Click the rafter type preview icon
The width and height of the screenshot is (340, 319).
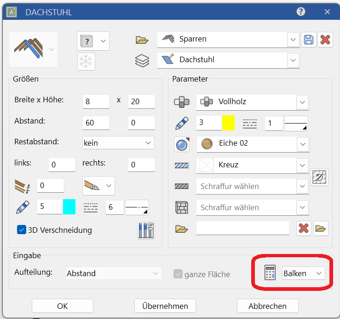pos(29,49)
